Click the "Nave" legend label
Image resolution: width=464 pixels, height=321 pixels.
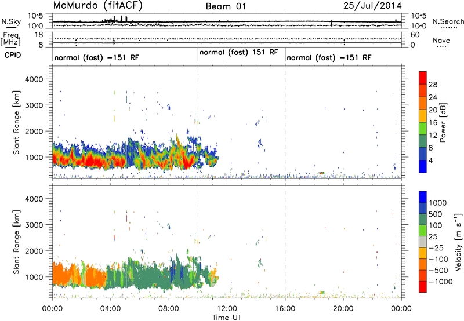441,40
